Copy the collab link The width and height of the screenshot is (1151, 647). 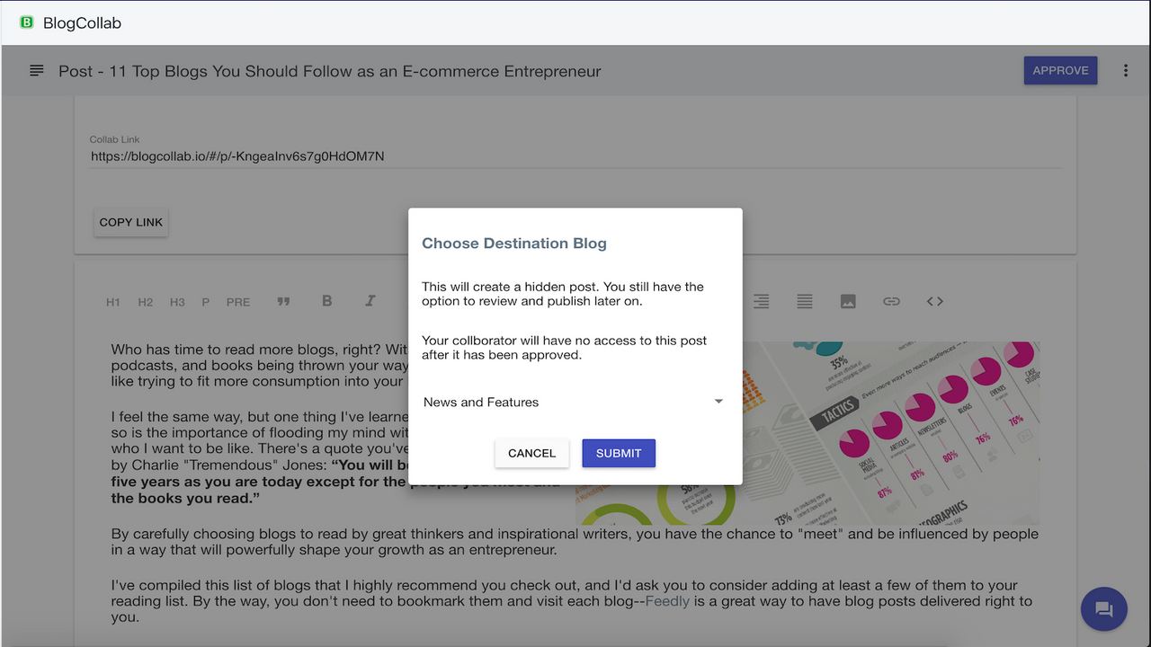pos(130,222)
